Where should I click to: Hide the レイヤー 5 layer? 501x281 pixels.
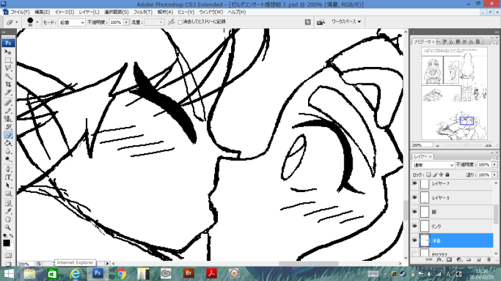click(x=415, y=198)
